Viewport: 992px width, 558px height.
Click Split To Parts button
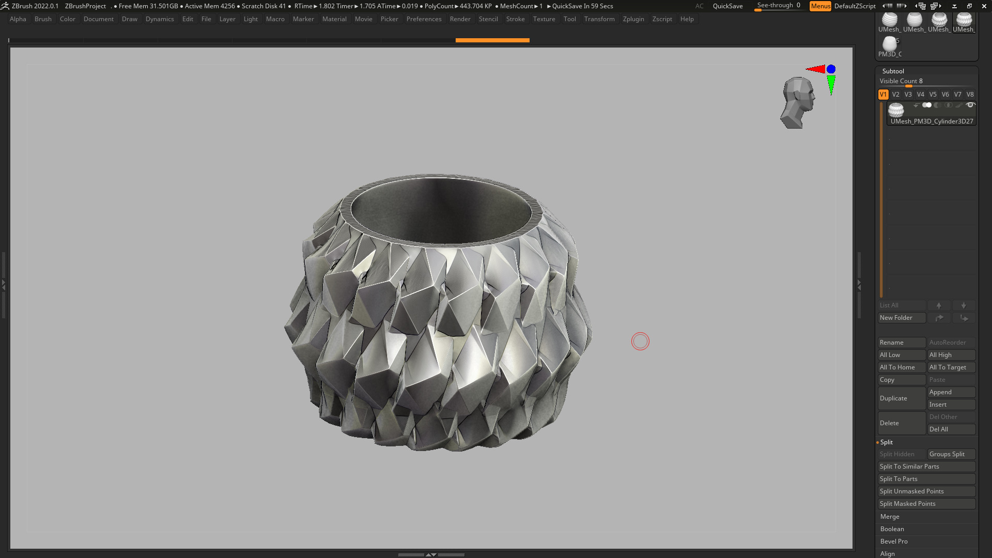tap(926, 479)
